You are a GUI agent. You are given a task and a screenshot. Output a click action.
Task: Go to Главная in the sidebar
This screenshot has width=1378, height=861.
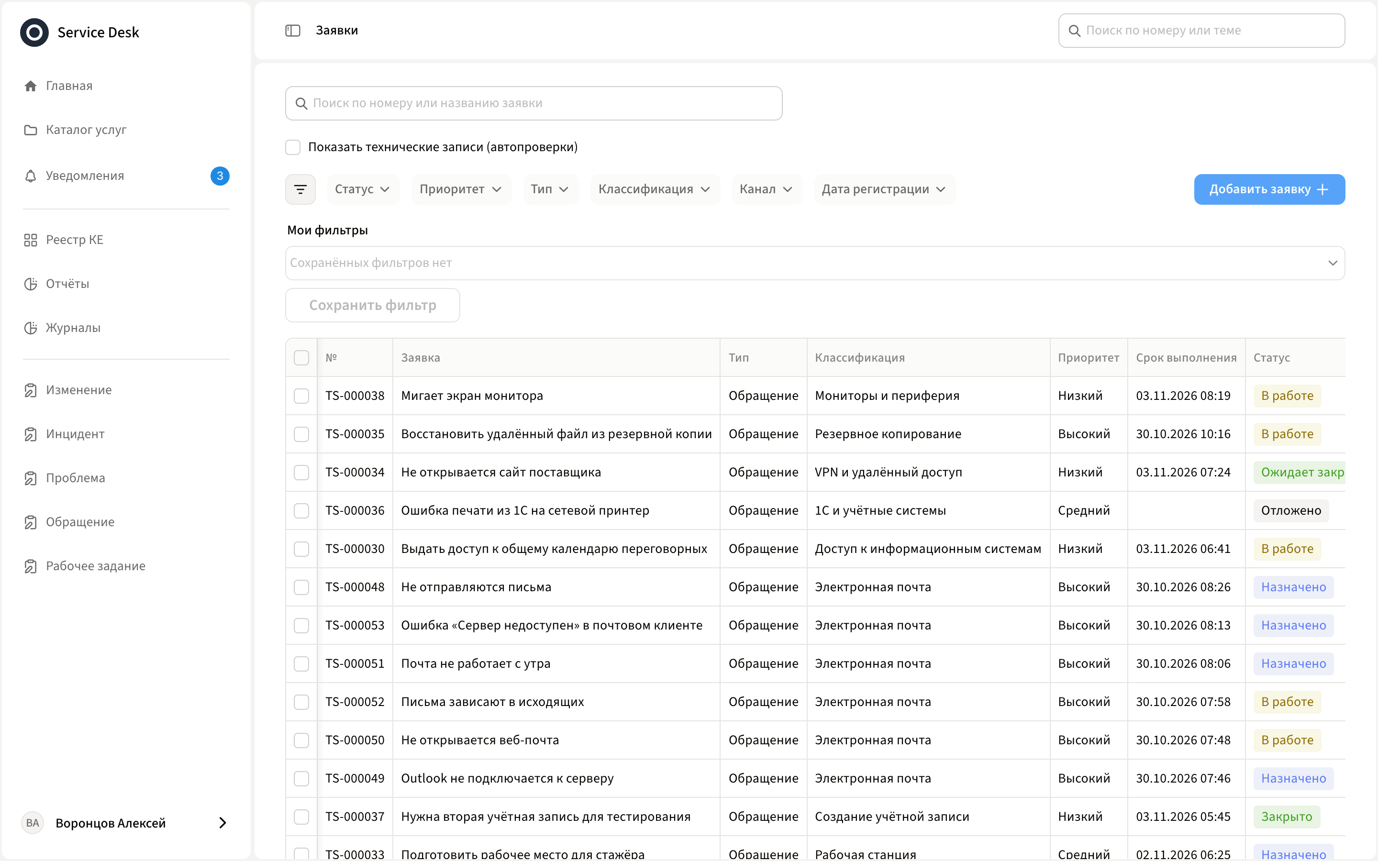point(69,86)
